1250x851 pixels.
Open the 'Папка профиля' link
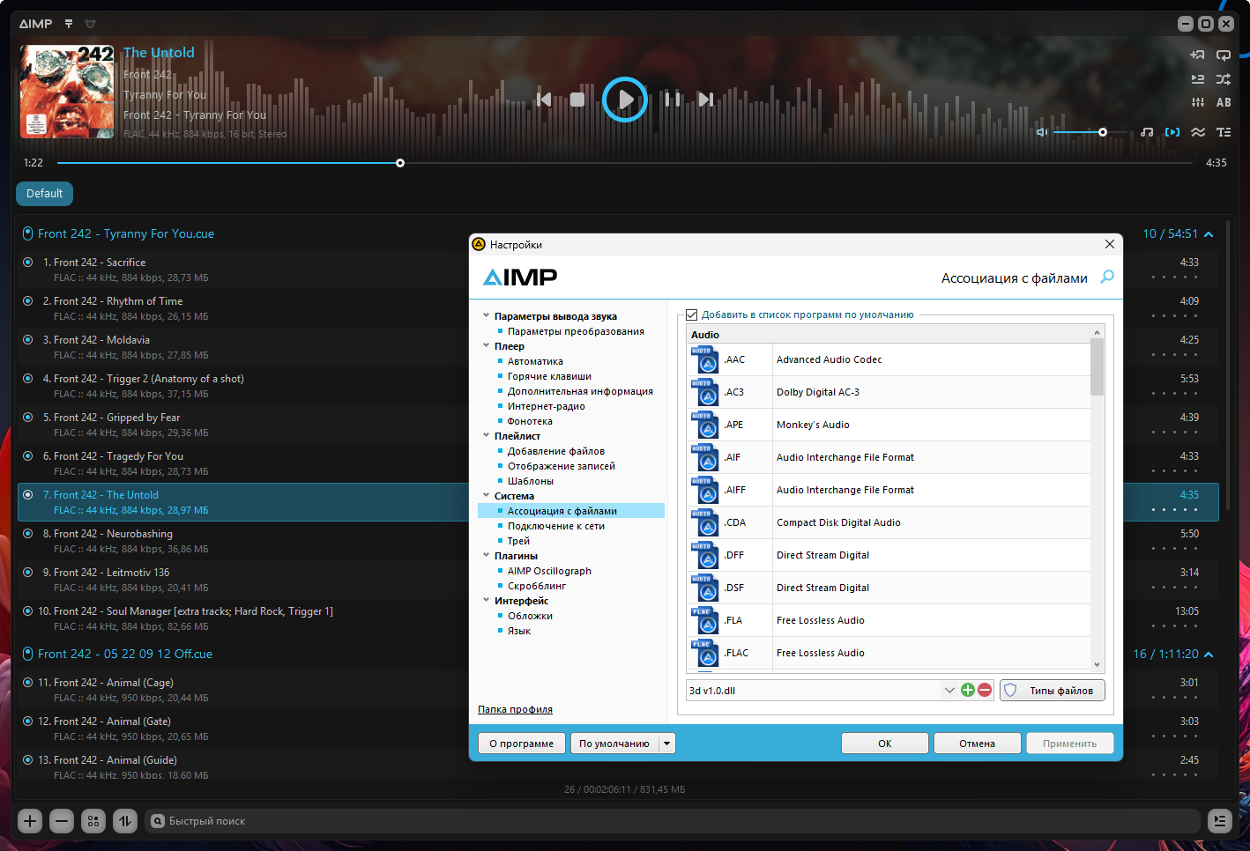515,709
